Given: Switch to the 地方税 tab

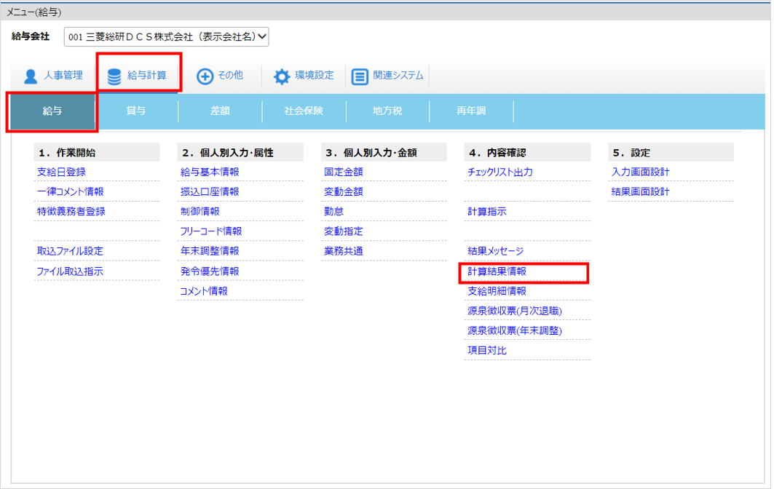Looking at the screenshot, I should click(387, 111).
